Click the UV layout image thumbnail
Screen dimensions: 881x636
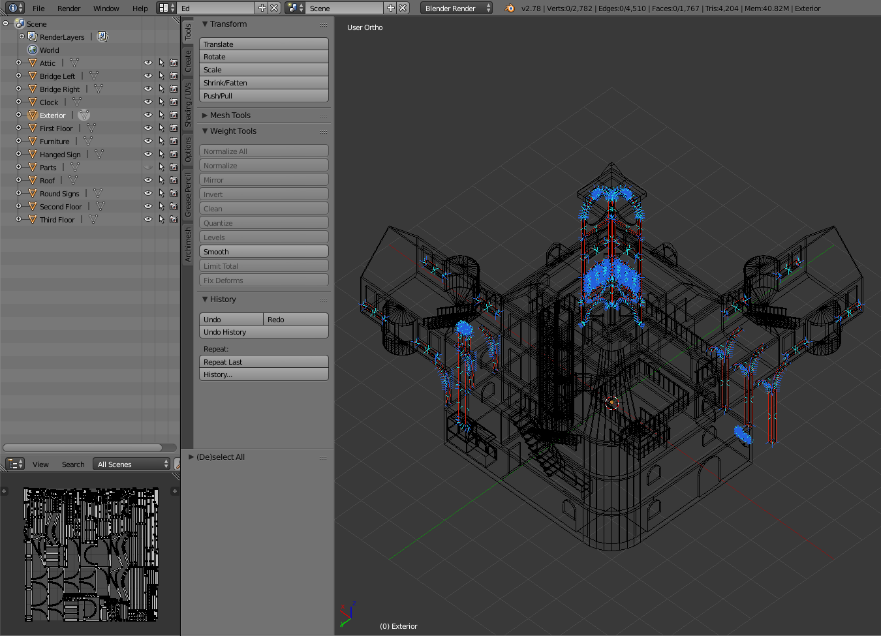[x=91, y=554]
